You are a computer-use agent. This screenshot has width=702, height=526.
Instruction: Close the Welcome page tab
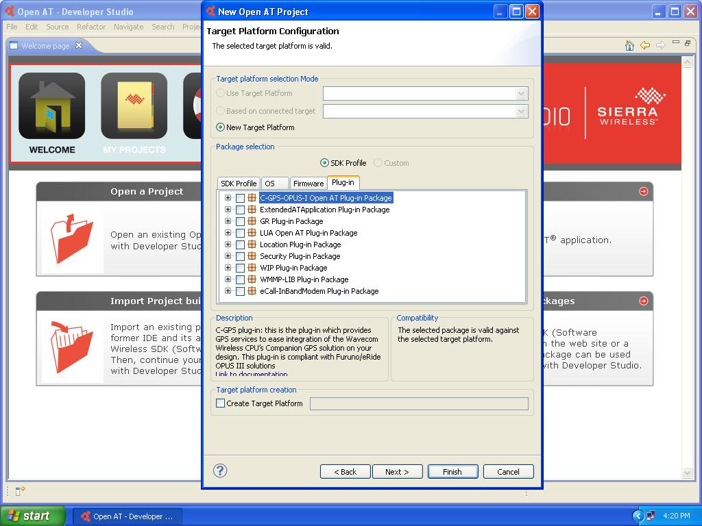coord(79,45)
